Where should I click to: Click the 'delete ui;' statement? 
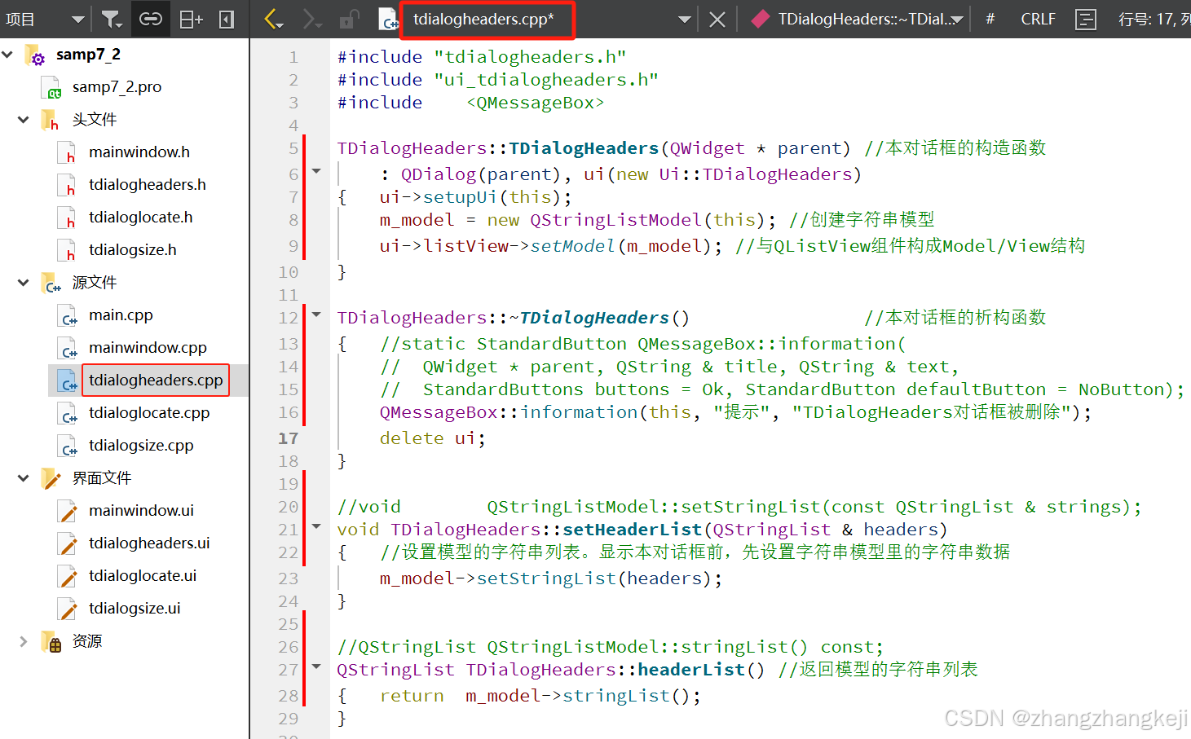pos(432,438)
